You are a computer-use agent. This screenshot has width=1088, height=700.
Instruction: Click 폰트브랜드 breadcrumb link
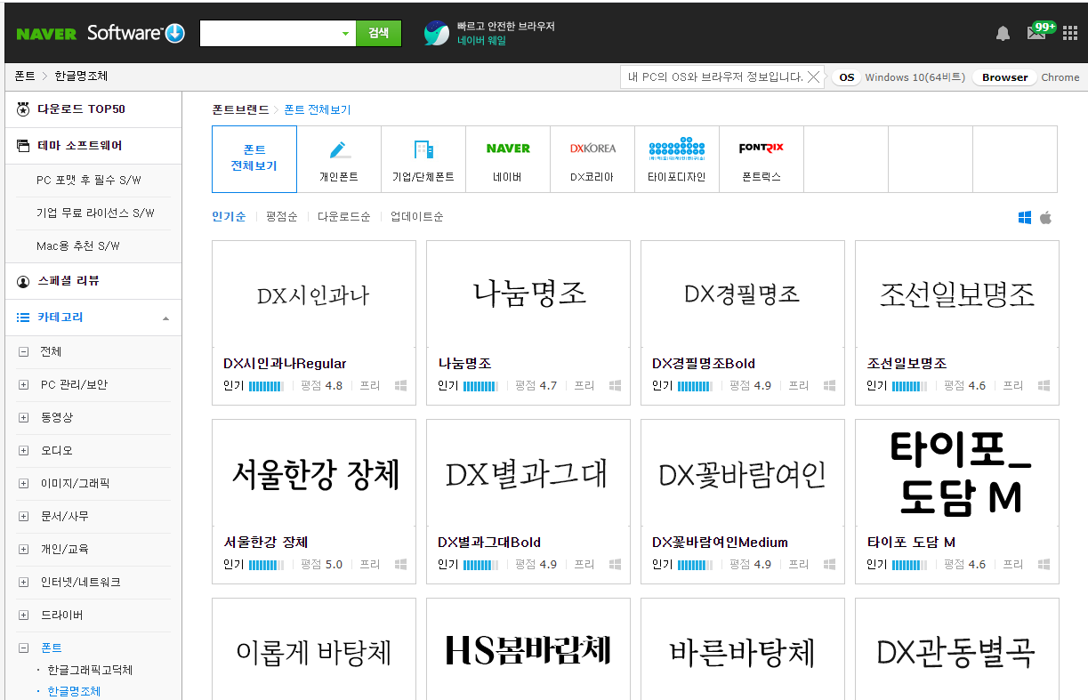coord(240,110)
